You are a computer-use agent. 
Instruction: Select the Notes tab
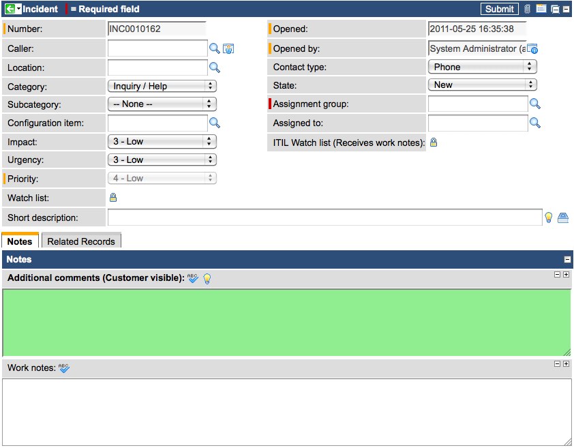(x=20, y=241)
